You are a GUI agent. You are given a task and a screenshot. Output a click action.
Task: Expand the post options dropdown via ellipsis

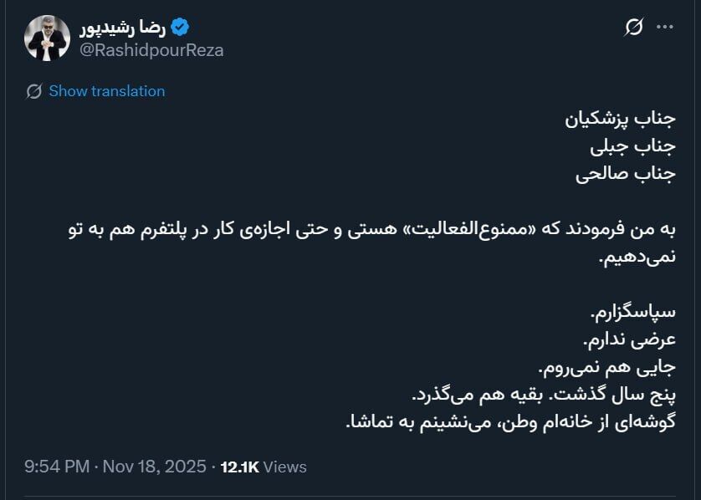pyautogui.click(x=665, y=28)
